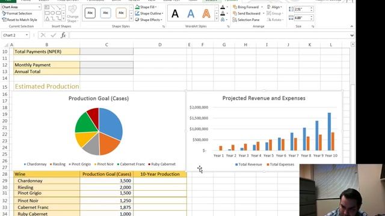Click the vertical scrollbar up arrow
Screen dimensions: 385x216
(x=353, y=44)
